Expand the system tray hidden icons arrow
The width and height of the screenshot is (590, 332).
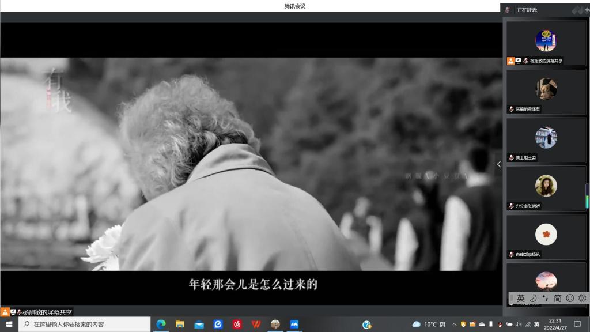coord(455,325)
